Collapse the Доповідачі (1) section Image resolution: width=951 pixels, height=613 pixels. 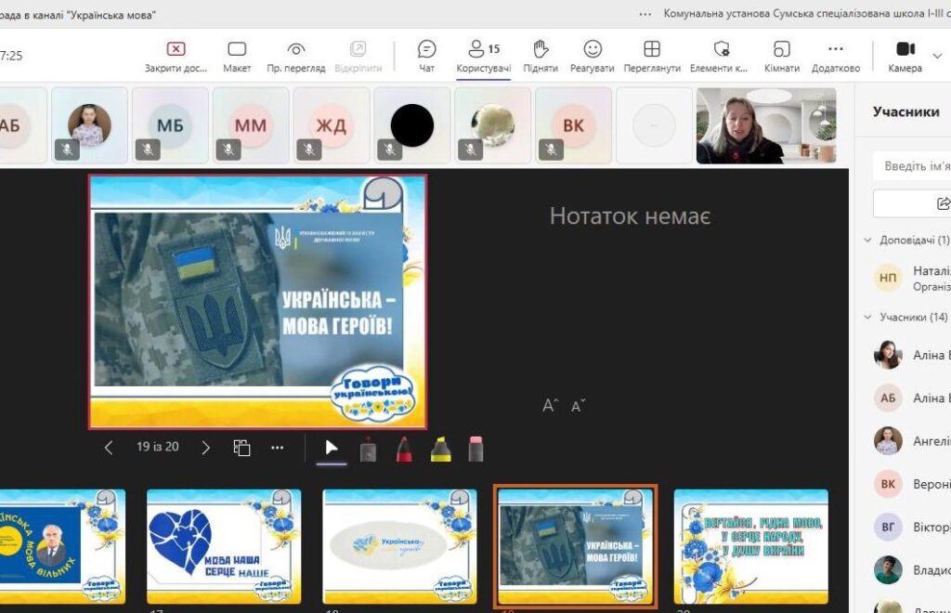tap(867, 241)
